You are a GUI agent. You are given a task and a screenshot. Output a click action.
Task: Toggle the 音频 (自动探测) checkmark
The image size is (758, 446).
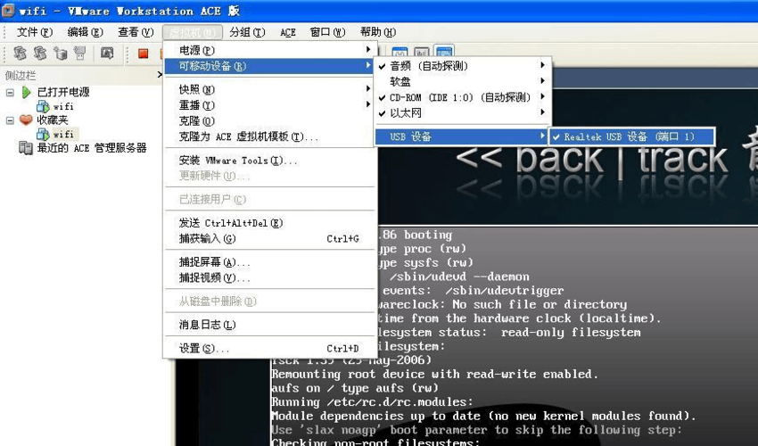click(383, 66)
